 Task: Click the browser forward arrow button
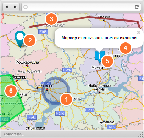15,7
